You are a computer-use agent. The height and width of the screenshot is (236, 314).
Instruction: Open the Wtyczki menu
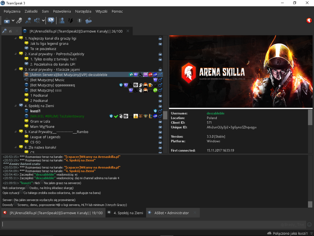[x=101, y=11]
